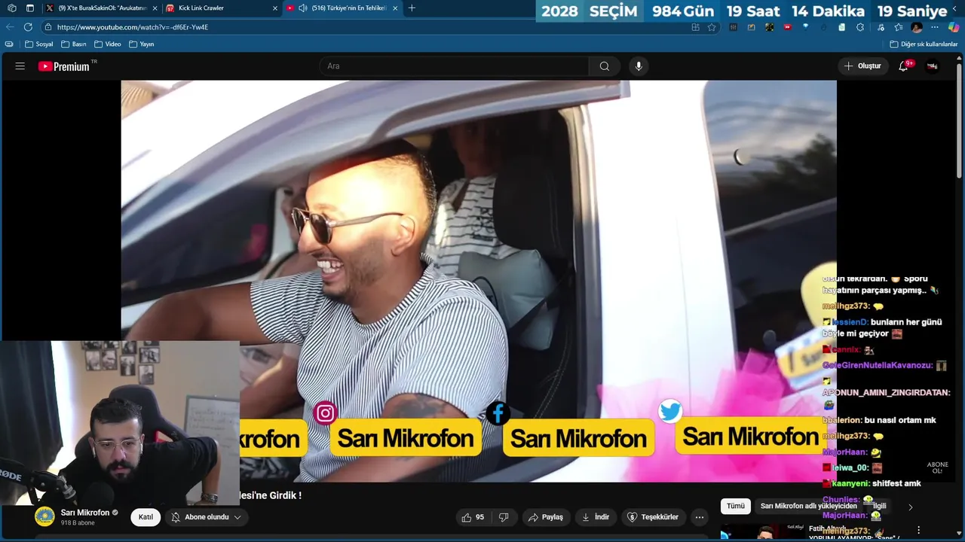Mute the tab using the speaker icon

(302, 8)
